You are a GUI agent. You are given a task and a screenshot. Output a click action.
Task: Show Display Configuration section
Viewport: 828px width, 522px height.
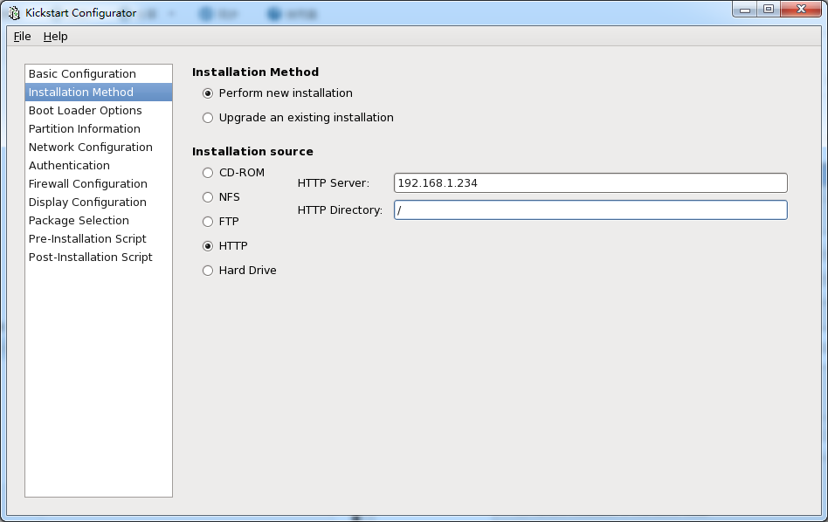coord(98,203)
